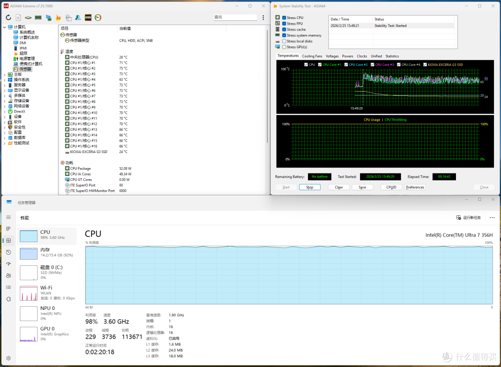Open Task Manager hamburger navigation icon

click(9, 217)
